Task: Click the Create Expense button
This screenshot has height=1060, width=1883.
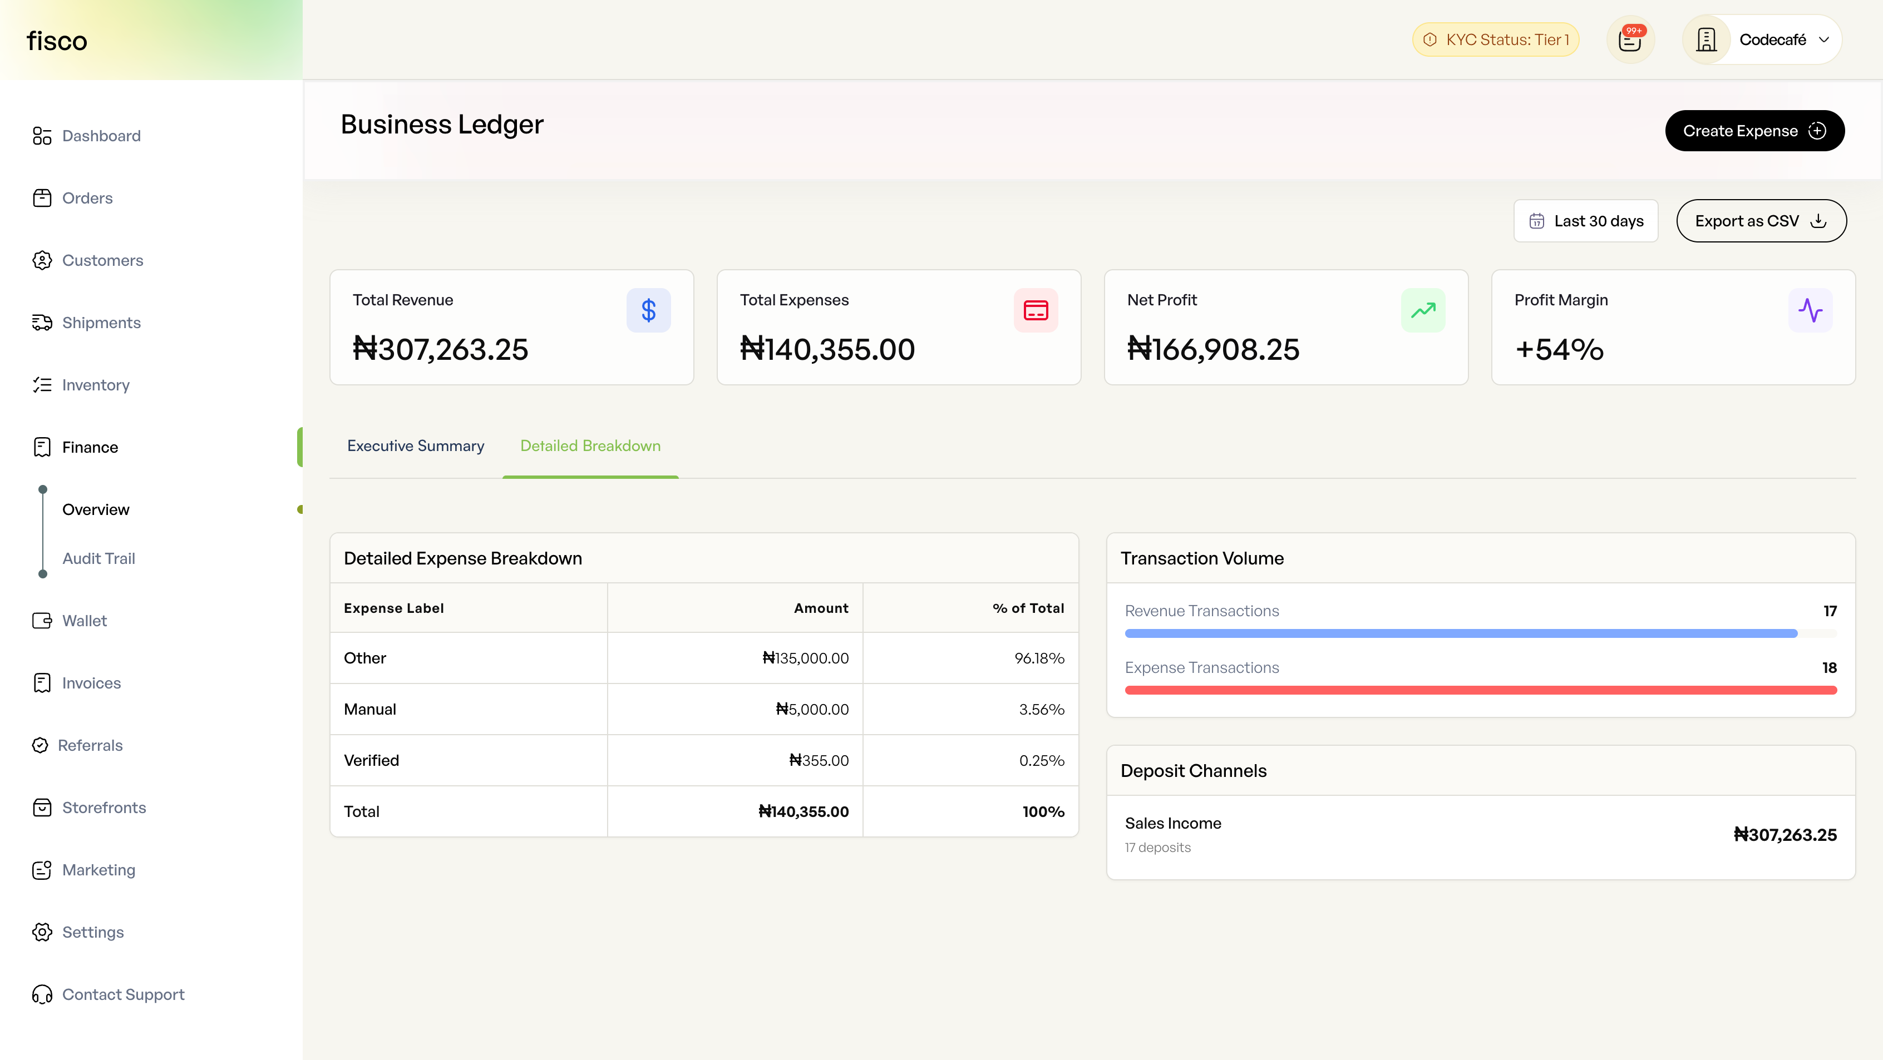Action: point(1754,131)
